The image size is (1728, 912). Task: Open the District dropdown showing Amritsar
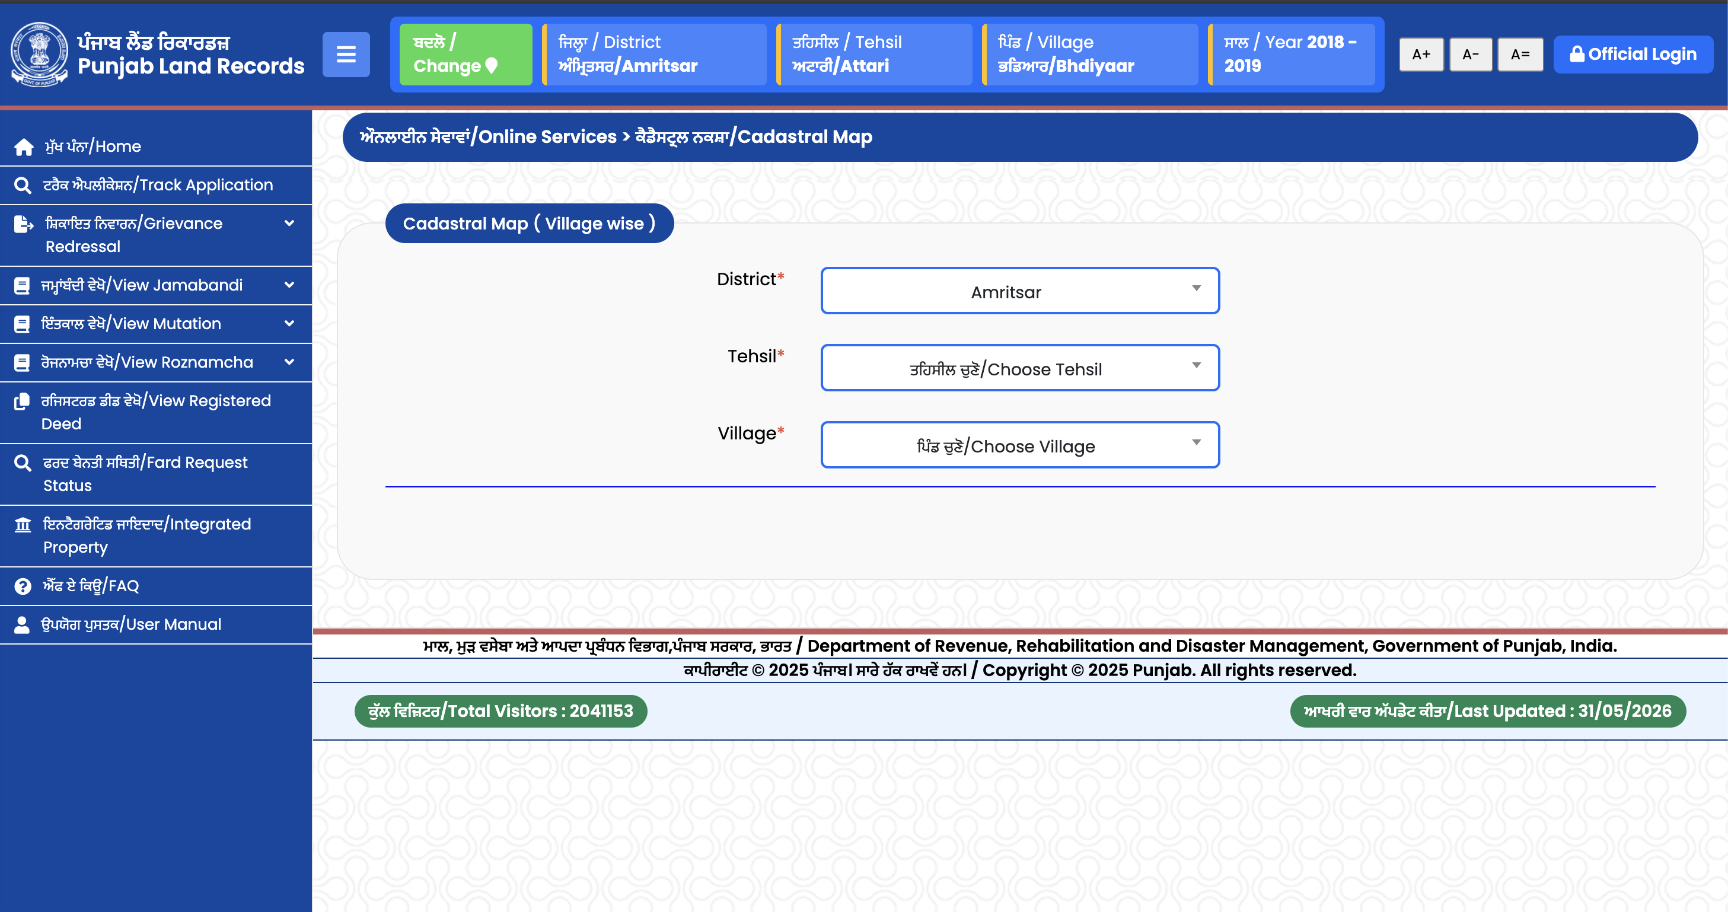1019,291
